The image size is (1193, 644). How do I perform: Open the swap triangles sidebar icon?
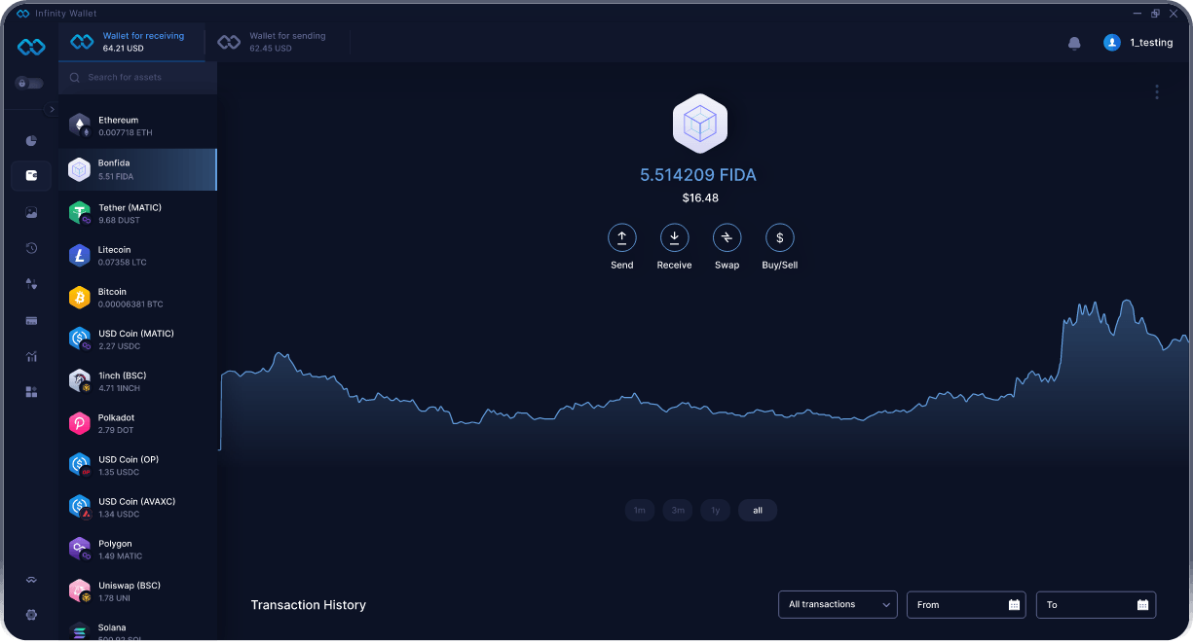[x=31, y=284]
